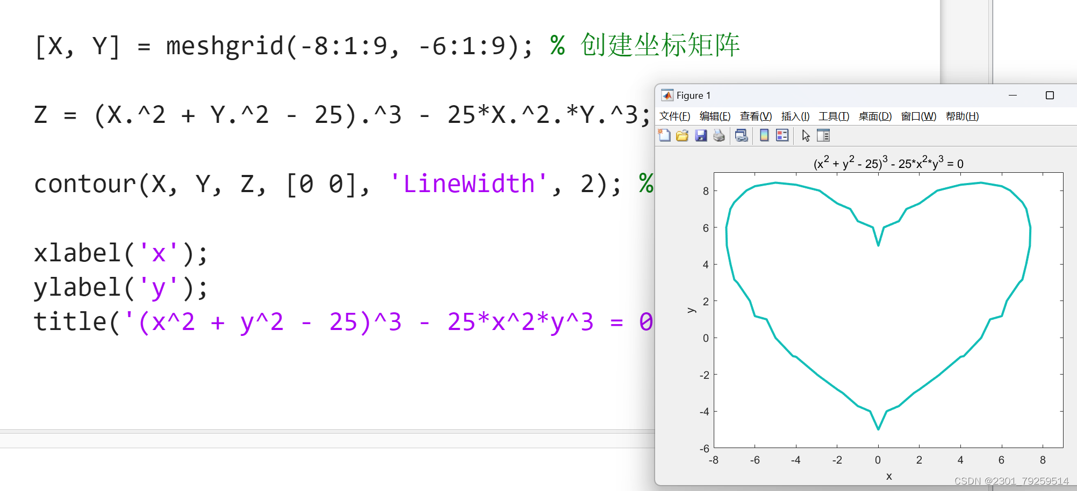The image size is (1077, 491).
Task: Toggle Link Plot to workspace data
Action: coord(741,136)
